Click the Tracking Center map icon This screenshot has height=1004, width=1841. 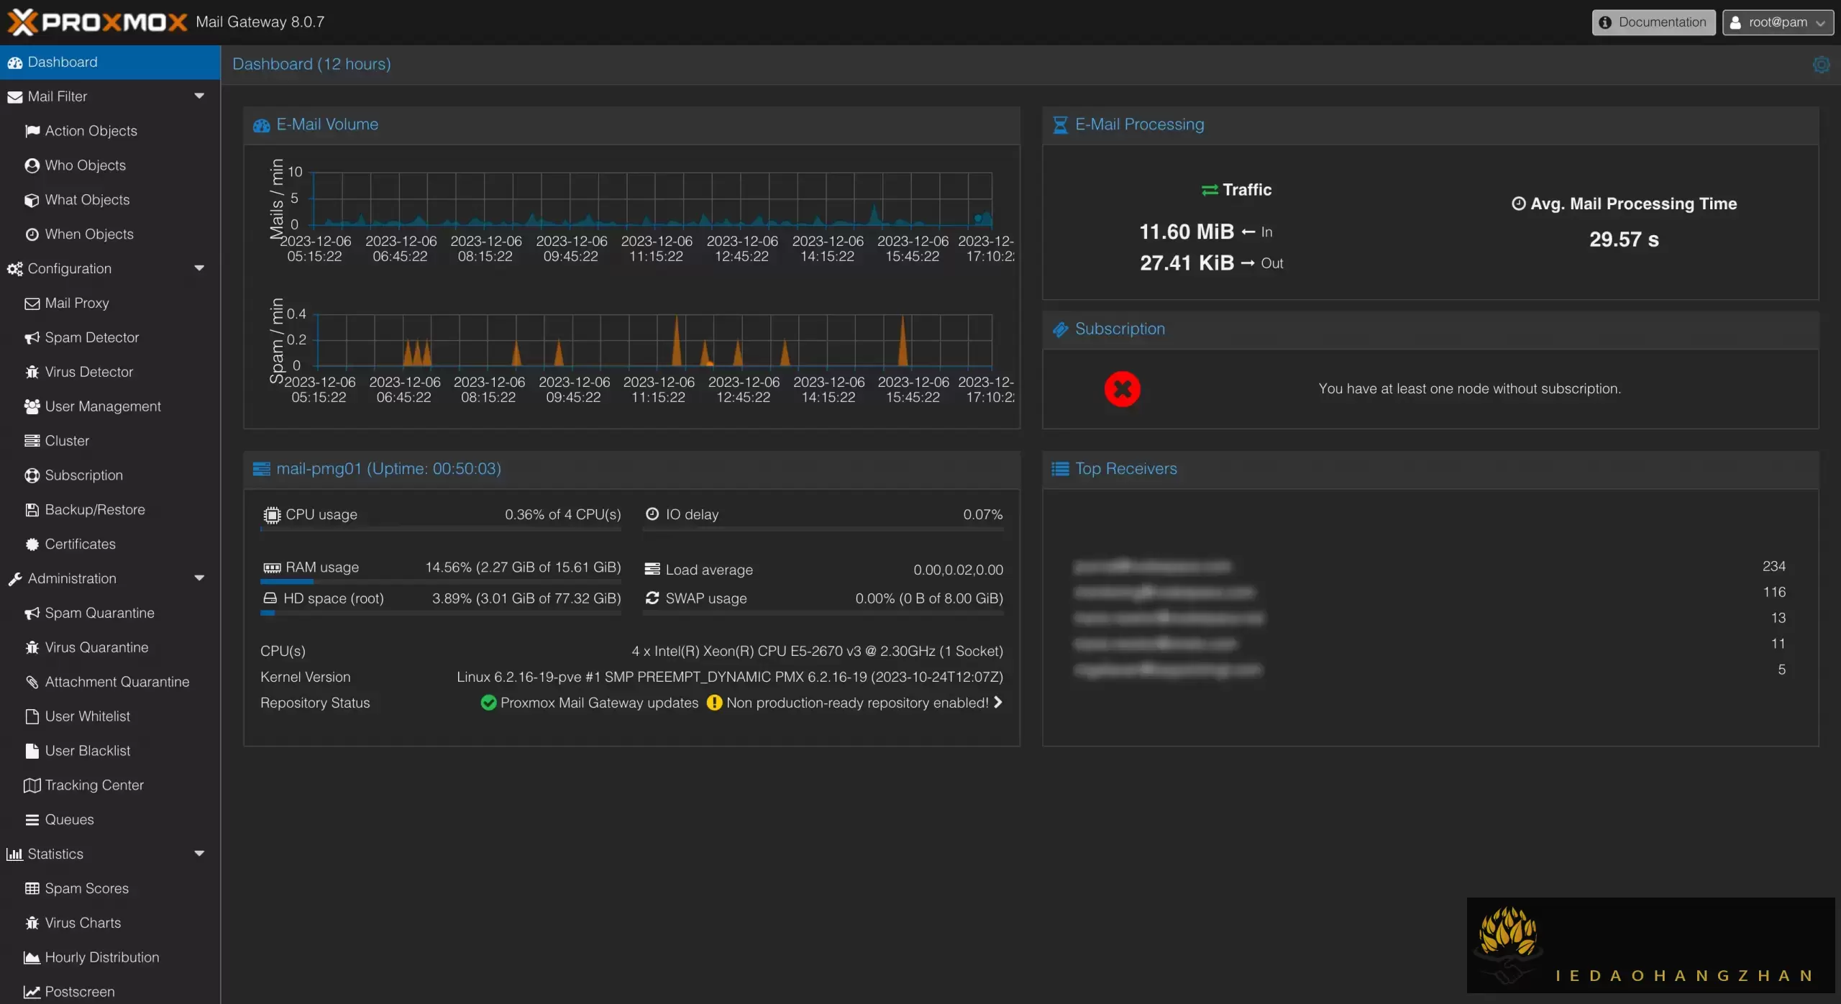[x=32, y=785]
